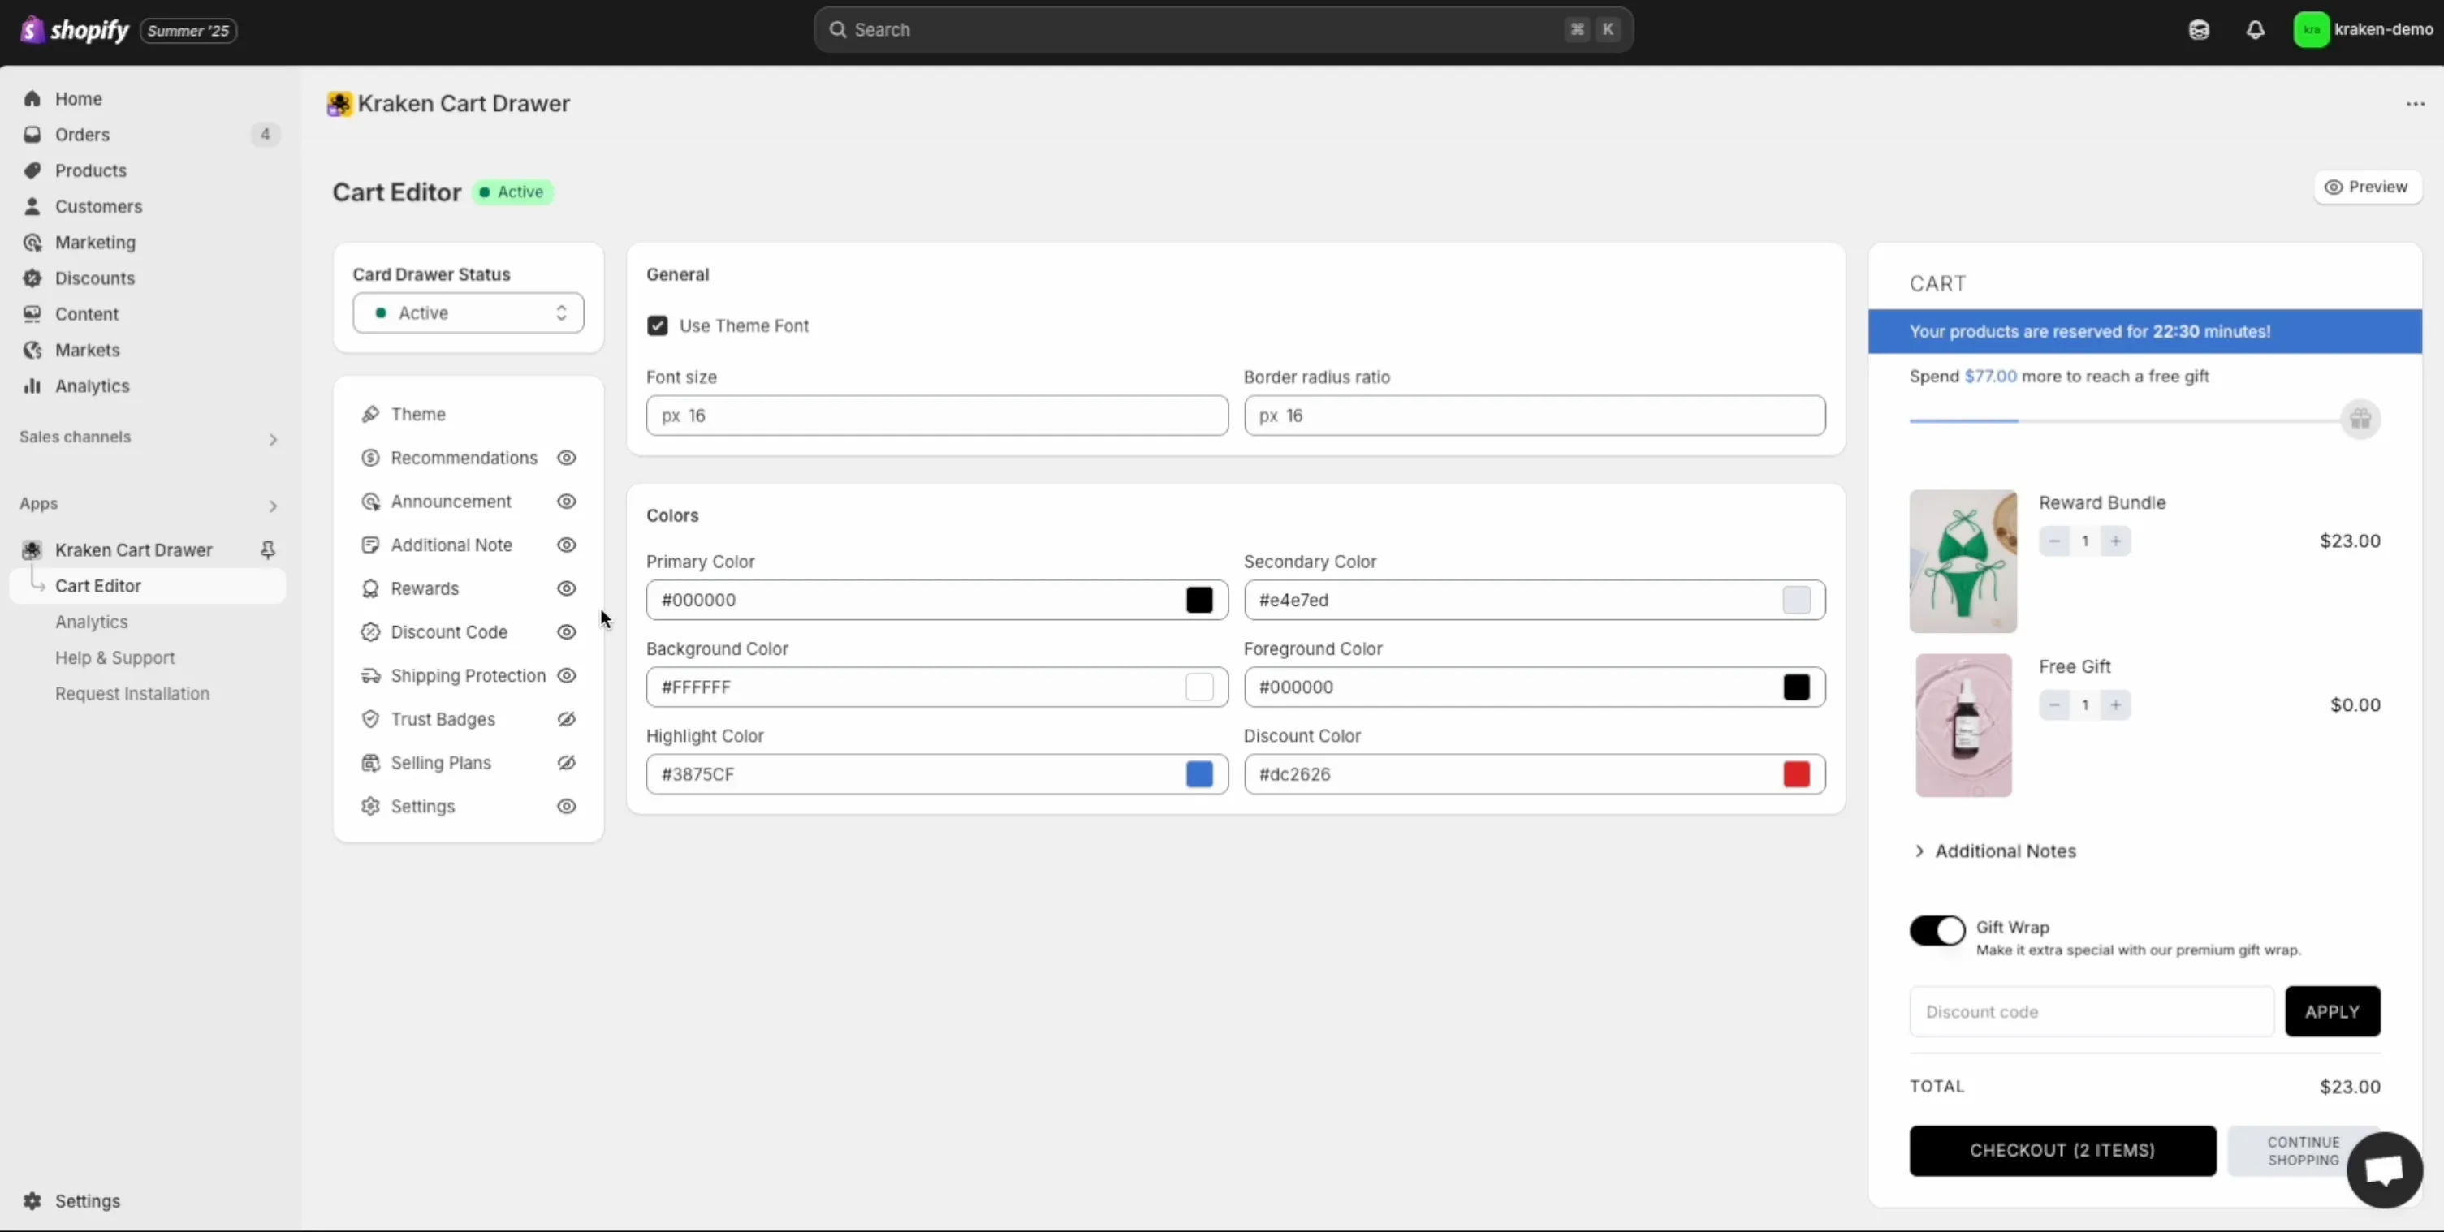Open the Rewards editor section
This screenshot has width=2444, height=1232.
click(424, 589)
